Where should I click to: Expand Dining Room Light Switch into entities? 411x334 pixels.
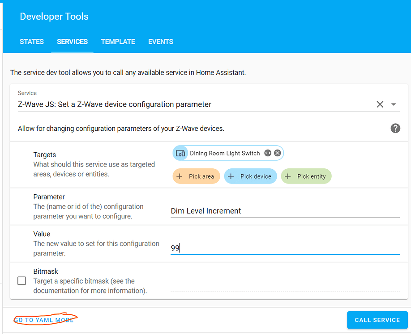click(268, 153)
